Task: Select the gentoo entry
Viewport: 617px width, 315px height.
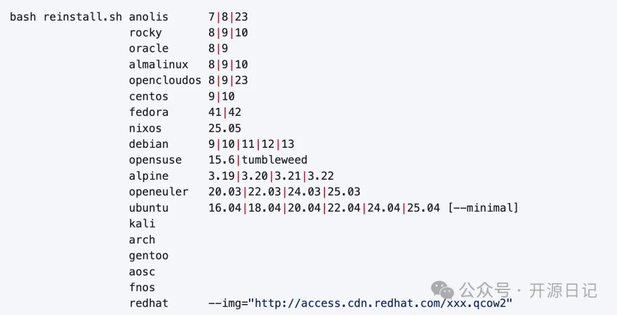Action: [149, 256]
